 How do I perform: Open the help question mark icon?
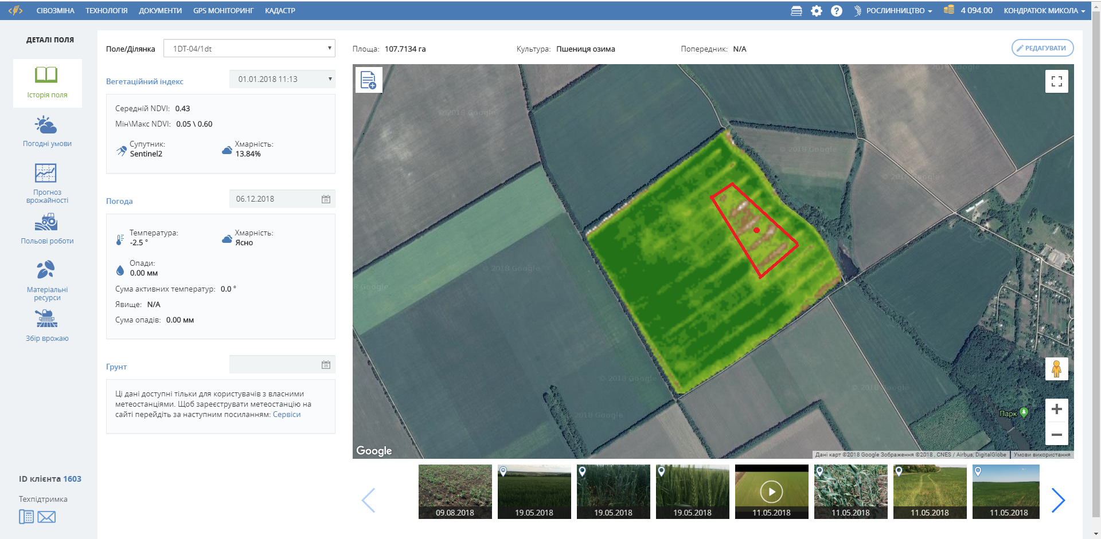click(837, 11)
